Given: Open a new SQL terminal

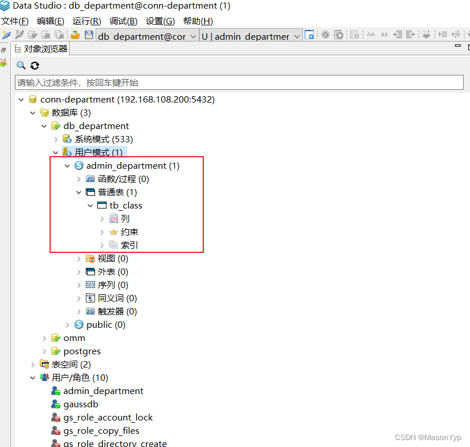Looking at the screenshot, I should [309, 35].
